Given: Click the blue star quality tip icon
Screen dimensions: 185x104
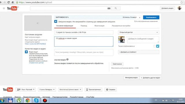Looking at the screenshot, I should point(26,52).
